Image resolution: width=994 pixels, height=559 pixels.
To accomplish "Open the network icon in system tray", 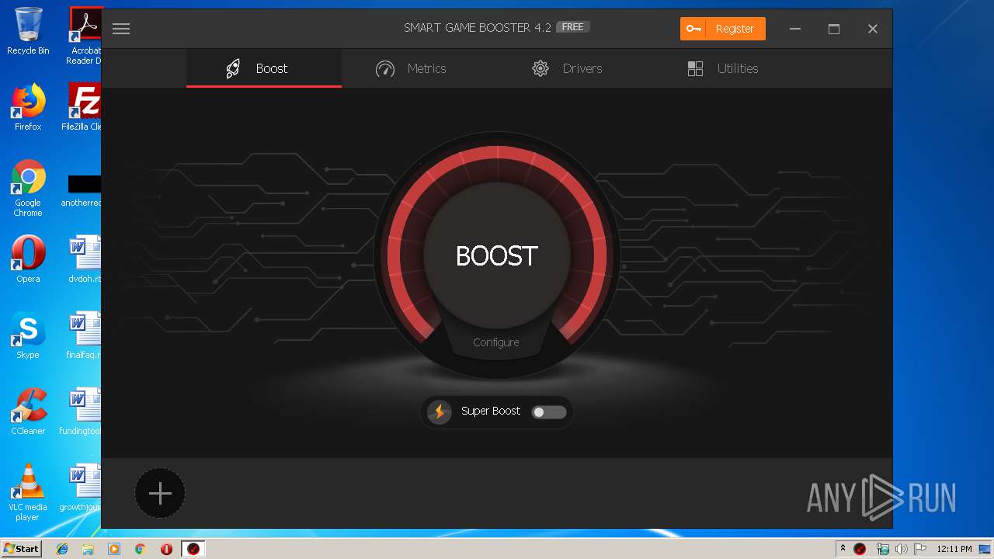I will pos(882,549).
